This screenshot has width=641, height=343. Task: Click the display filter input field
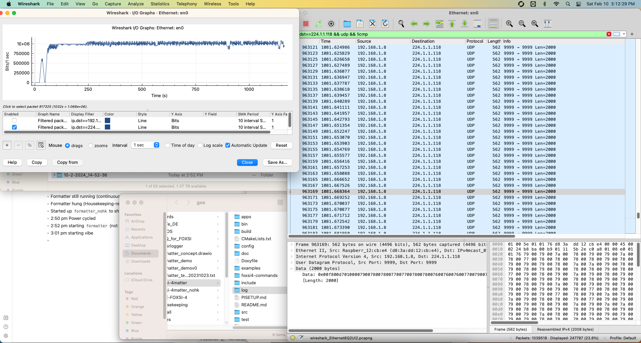(x=452, y=34)
